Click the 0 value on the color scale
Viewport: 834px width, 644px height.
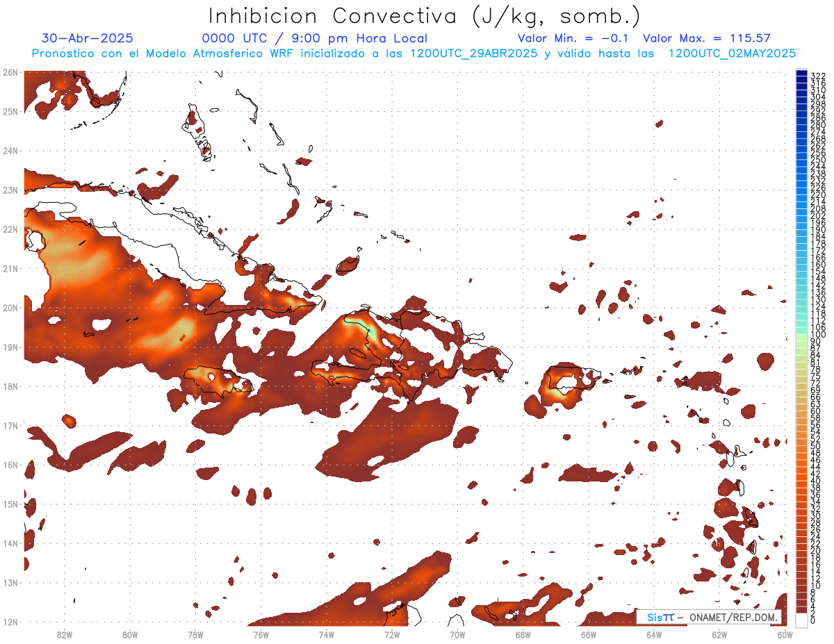click(x=813, y=620)
